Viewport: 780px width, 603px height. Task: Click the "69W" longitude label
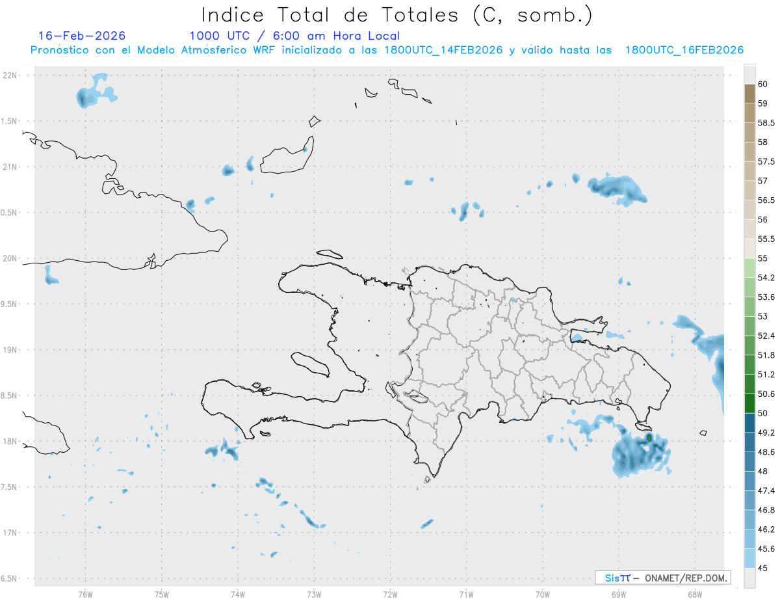pos(619,594)
